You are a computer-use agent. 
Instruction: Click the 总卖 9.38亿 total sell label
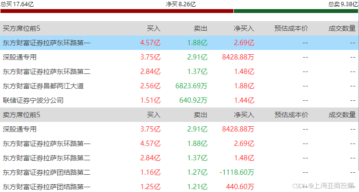click(343, 4)
